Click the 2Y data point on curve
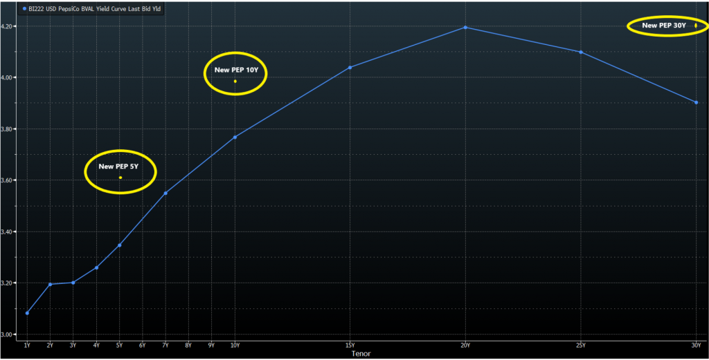 tap(50, 284)
